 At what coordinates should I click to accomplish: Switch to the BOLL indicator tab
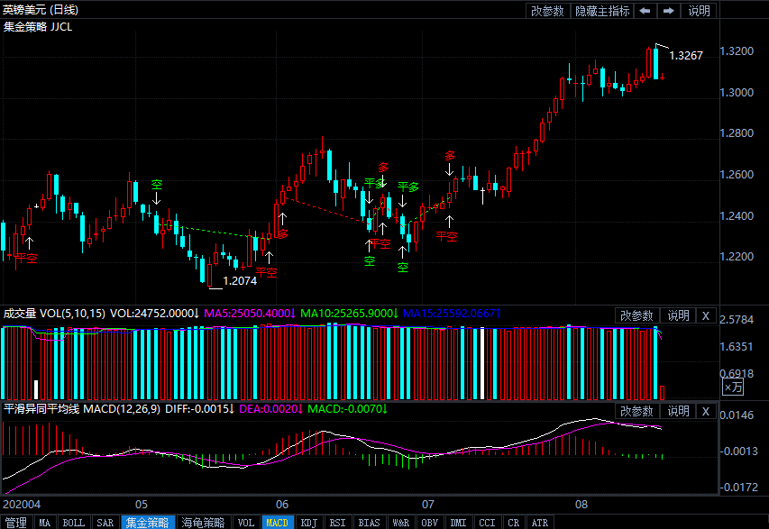coord(74,523)
